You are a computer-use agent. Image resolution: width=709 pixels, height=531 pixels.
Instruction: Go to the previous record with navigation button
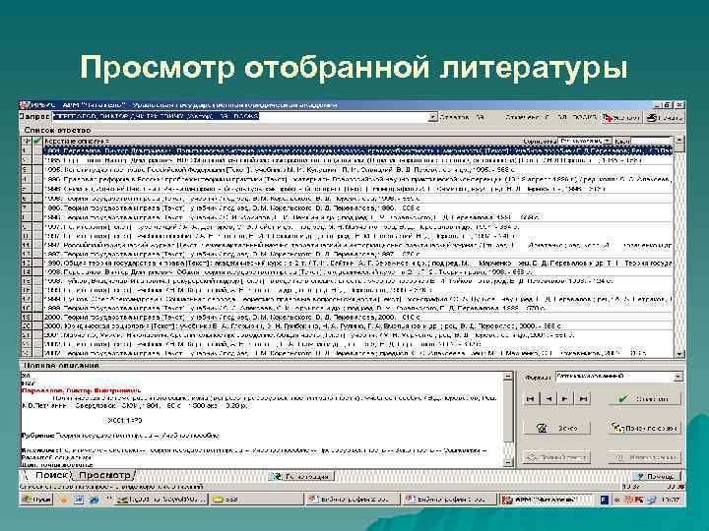click(548, 398)
